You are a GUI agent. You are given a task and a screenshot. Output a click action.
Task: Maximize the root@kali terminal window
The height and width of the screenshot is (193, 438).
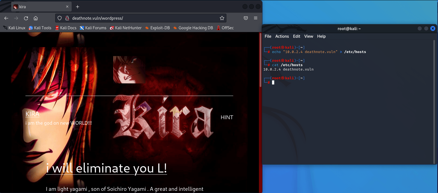(x=426, y=28)
